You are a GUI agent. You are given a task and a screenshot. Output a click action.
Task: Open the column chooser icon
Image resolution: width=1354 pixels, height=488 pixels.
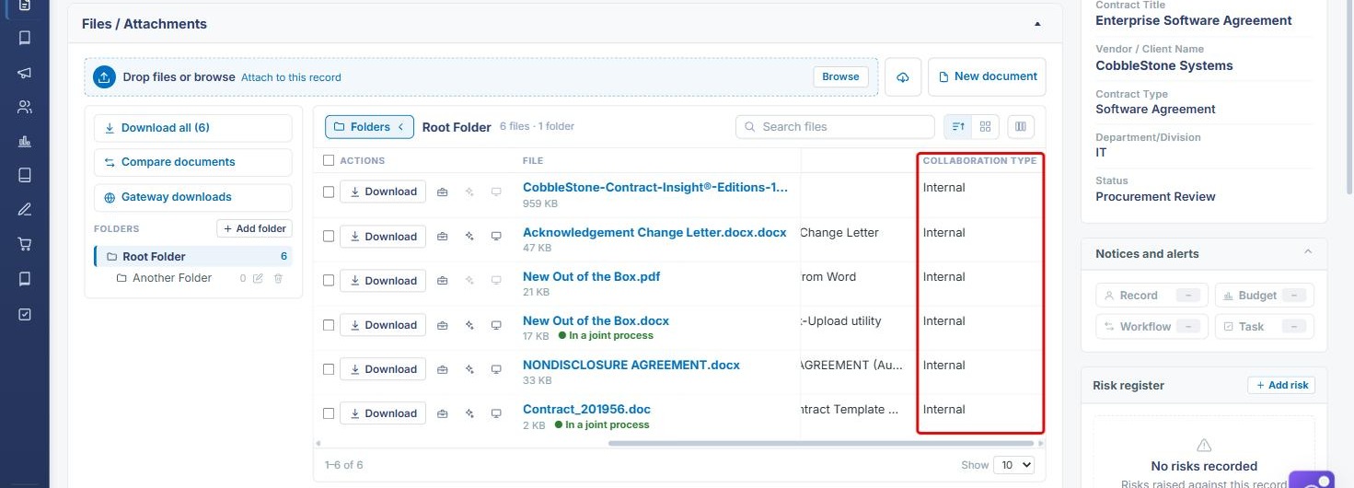[x=1021, y=127]
